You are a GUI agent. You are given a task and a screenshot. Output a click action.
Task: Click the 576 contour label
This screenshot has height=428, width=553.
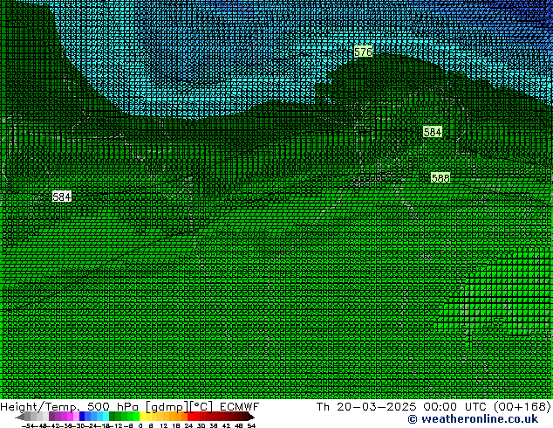[363, 52]
